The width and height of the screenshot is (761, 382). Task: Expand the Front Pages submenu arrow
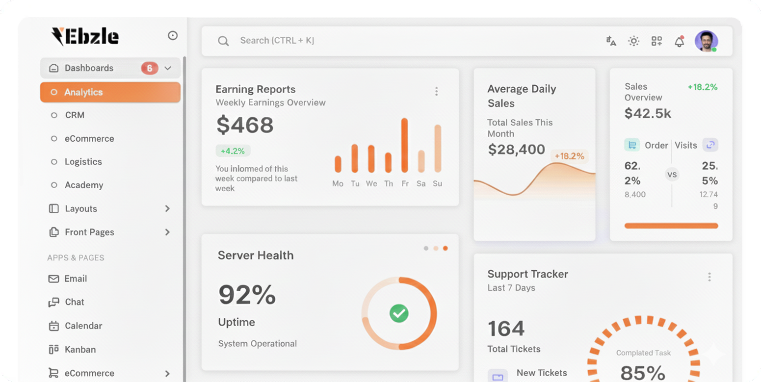pyautogui.click(x=167, y=232)
